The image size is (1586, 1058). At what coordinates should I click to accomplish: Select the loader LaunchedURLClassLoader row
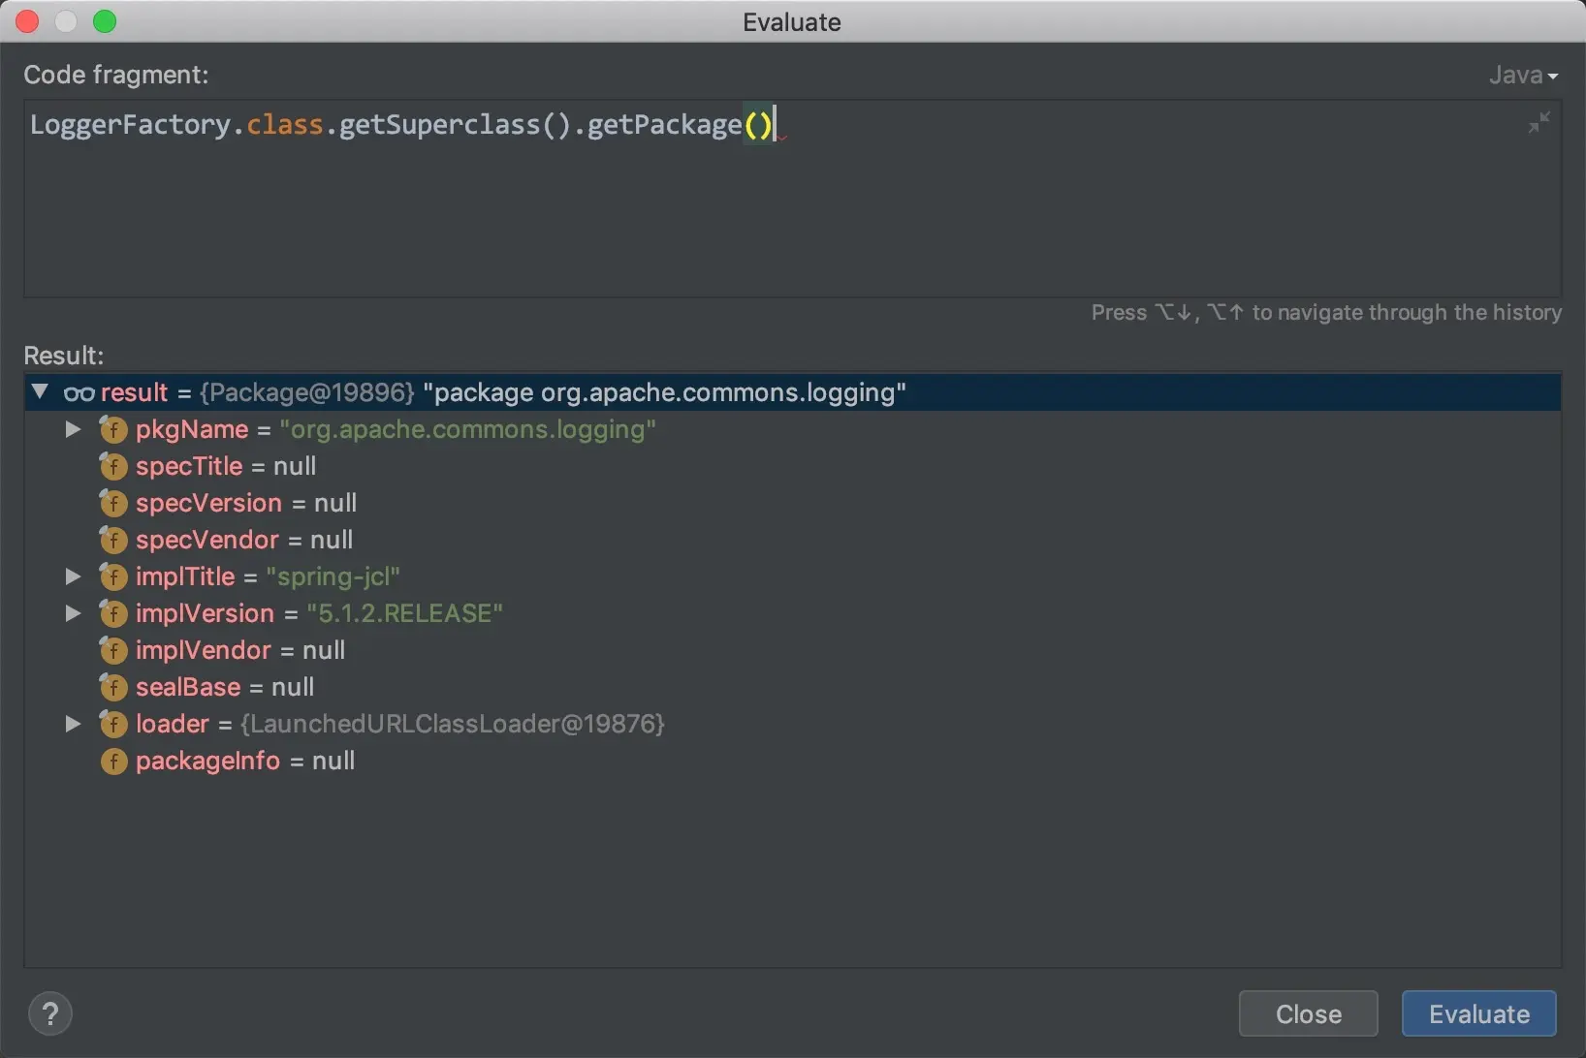[792, 724]
